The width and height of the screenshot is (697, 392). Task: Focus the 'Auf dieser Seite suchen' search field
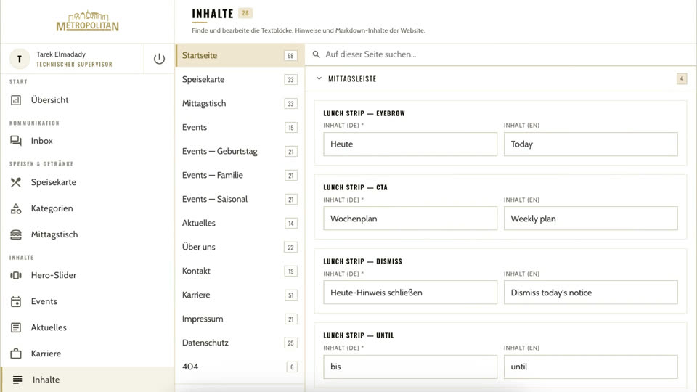coord(501,54)
